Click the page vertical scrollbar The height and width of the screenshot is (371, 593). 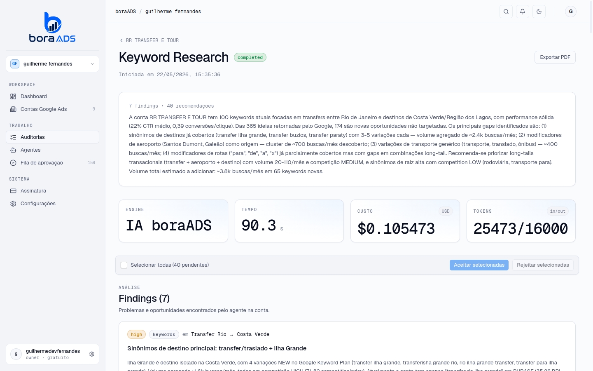coord(591,16)
